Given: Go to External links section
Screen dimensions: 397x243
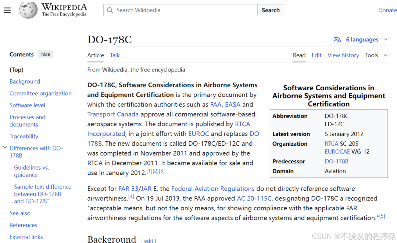Looking at the screenshot, I should pyautogui.click(x=26, y=237).
